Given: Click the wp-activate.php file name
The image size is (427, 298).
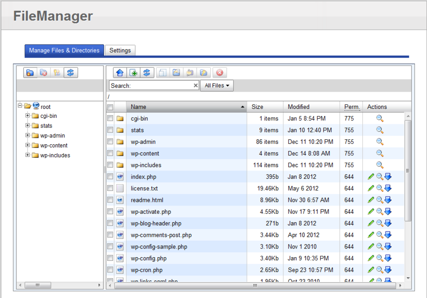Looking at the screenshot, I should [151, 212].
